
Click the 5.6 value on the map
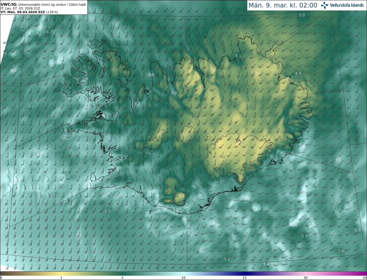(x=341, y=251)
